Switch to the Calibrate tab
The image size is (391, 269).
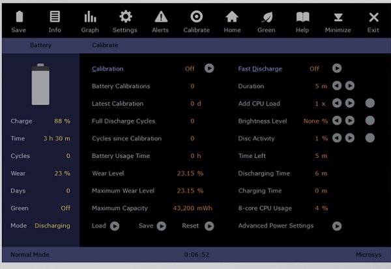pyautogui.click(x=105, y=45)
